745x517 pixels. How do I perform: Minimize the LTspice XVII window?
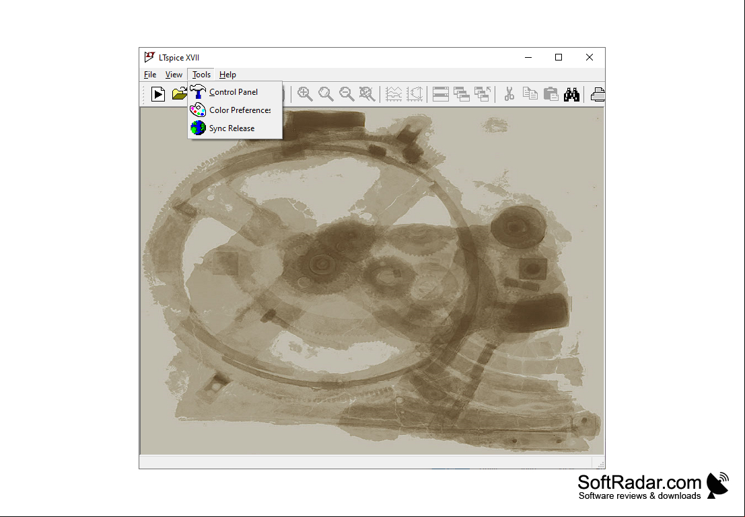528,57
